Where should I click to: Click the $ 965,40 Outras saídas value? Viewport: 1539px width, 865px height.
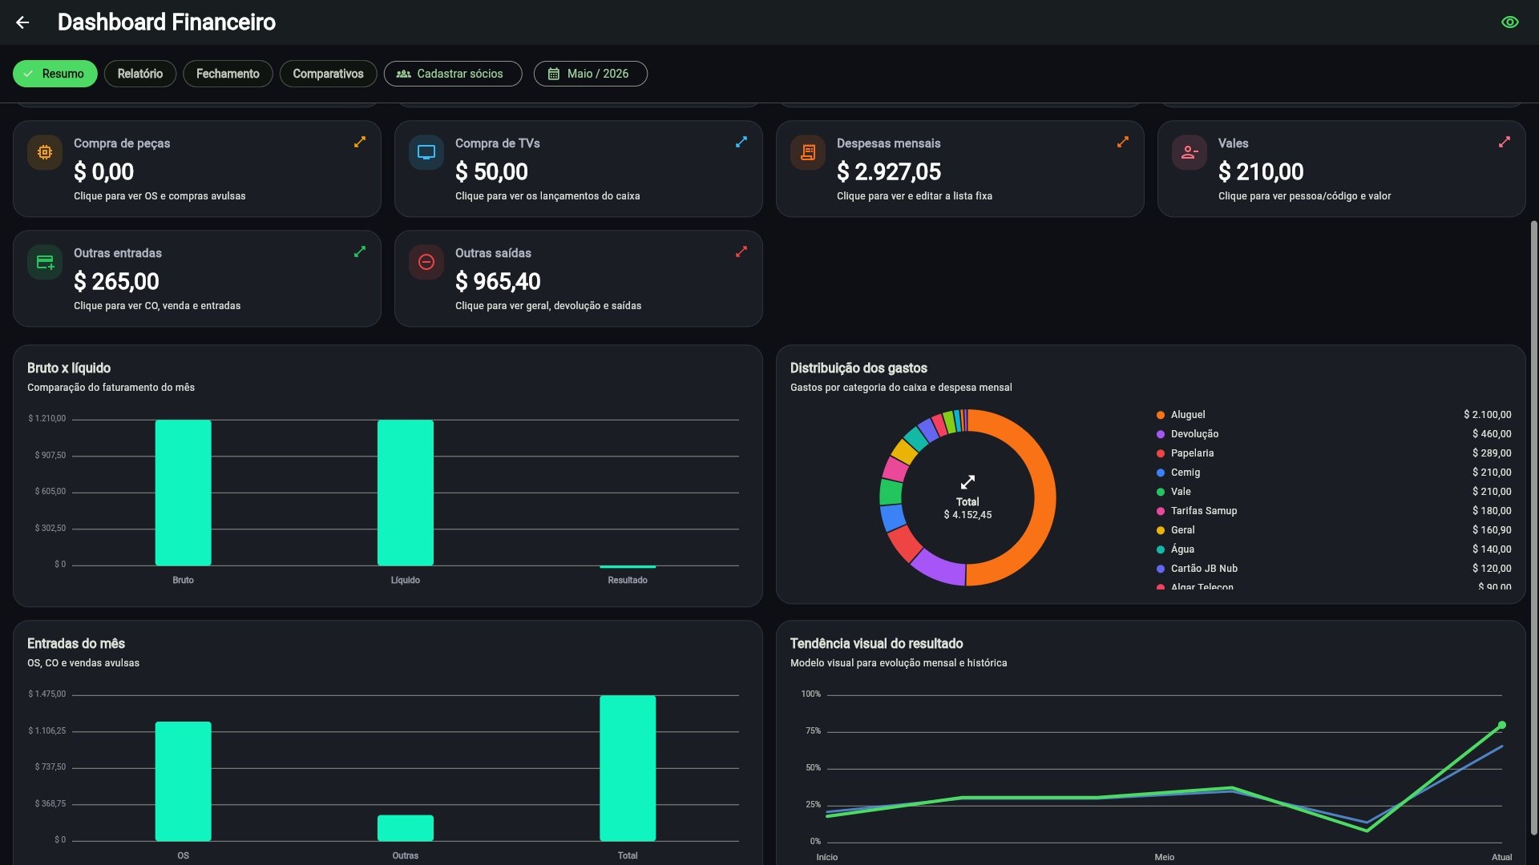point(498,281)
